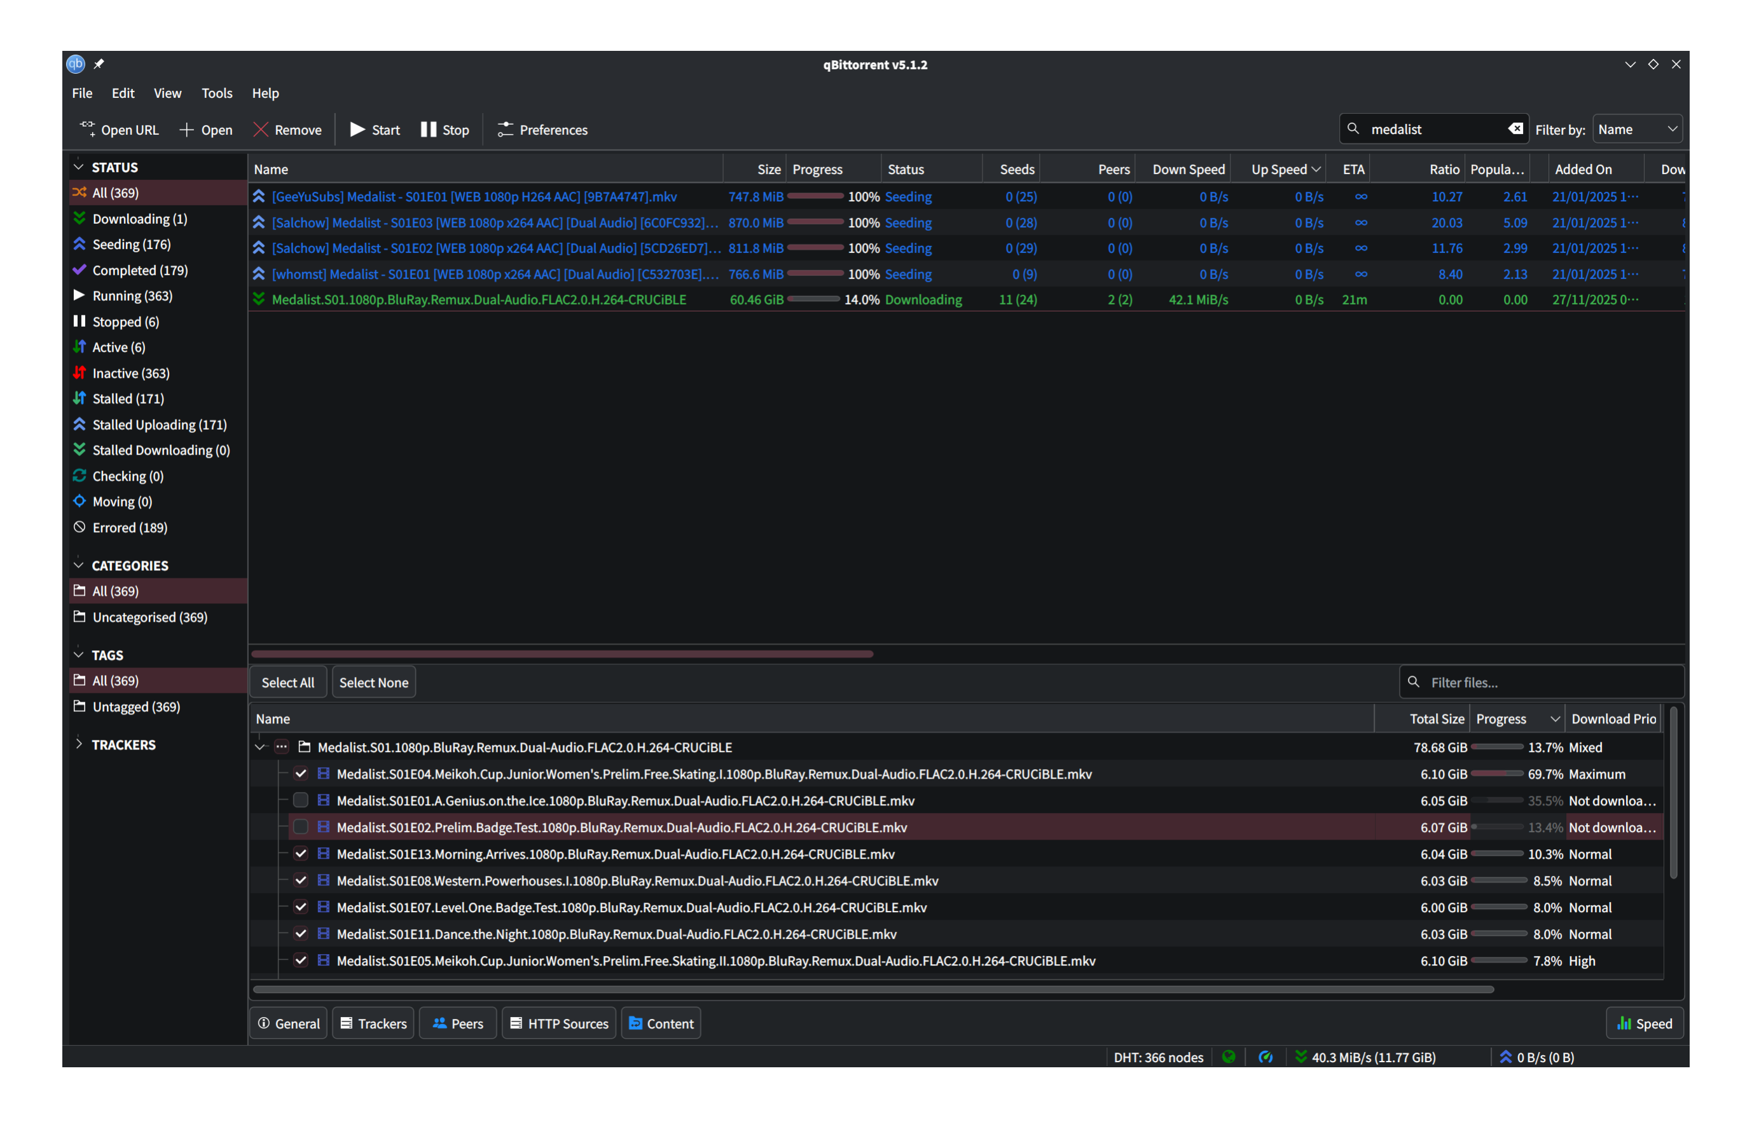Screen dimensions: 1752x1141
Task: Click the Select None button
Action: click(373, 682)
